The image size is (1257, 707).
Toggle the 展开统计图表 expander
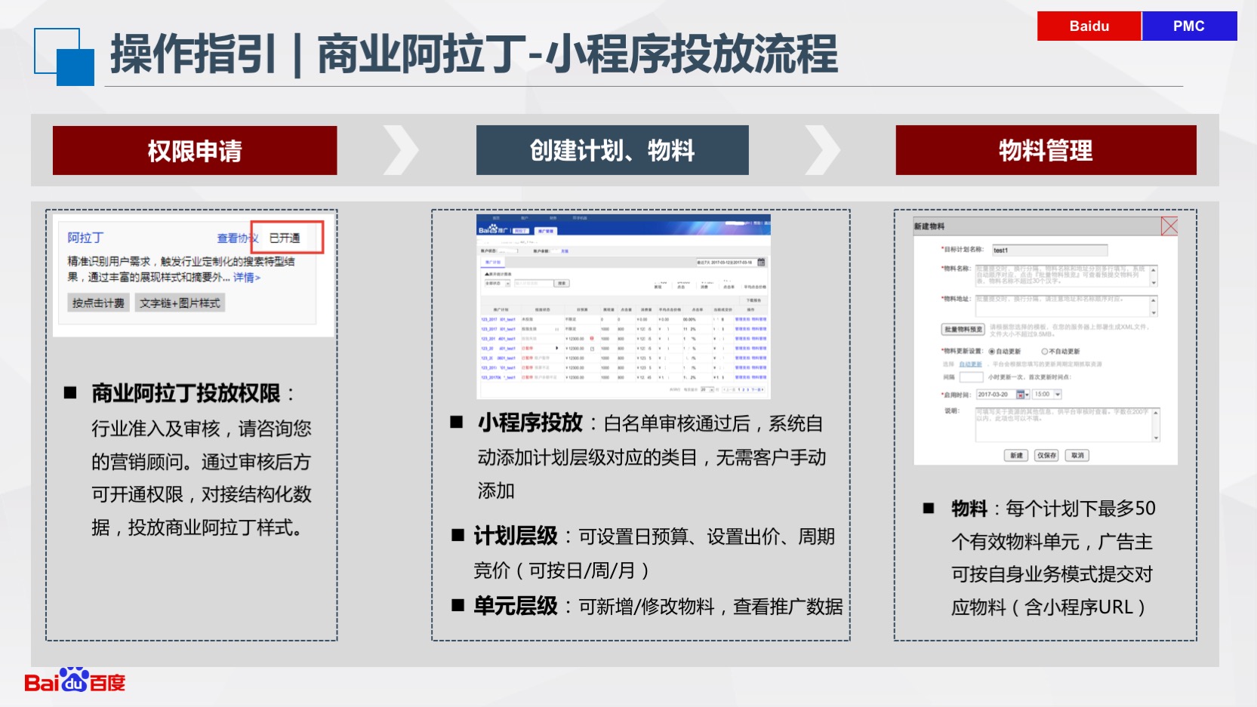point(498,274)
